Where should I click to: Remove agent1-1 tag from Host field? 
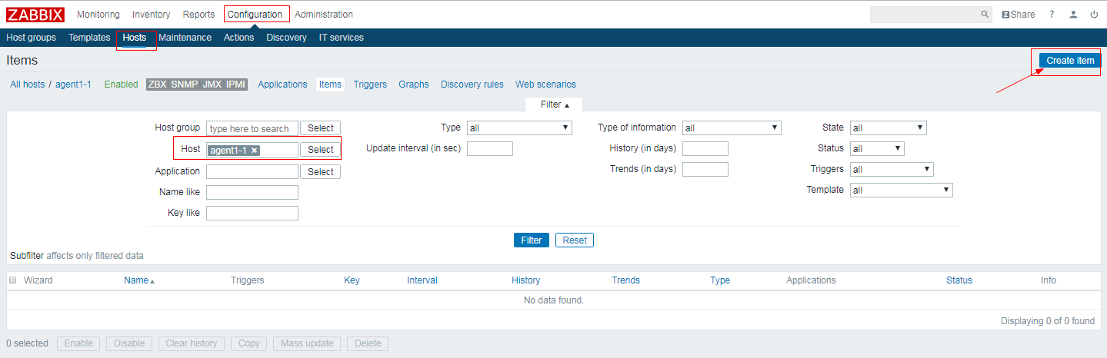254,151
